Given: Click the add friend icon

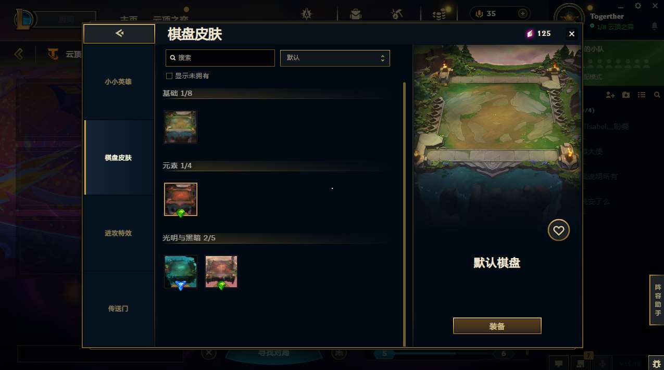Looking at the screenshot, I should pyautogui.click(x=611, y=95).
